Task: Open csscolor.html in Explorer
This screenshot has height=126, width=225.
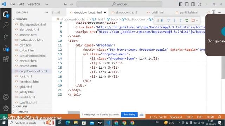Action: point(28,61)
